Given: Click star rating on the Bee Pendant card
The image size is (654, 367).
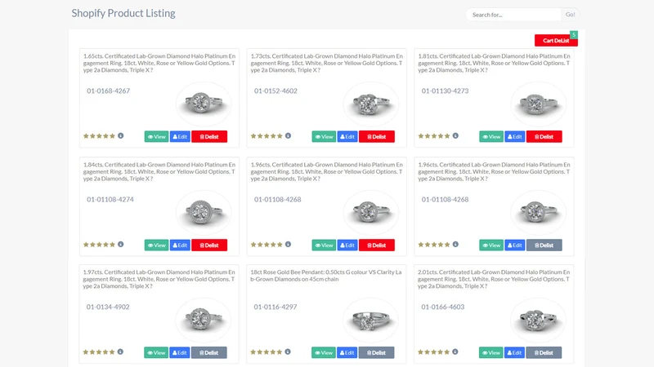Looking at the screenshot, I should point(267,352).
